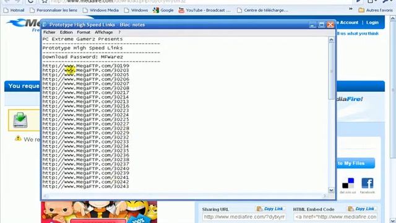The image size is (396, 223).
Task: Open the Edition menu in Bloc-notes
Action: pyautogui.click(x=66, y=32)
